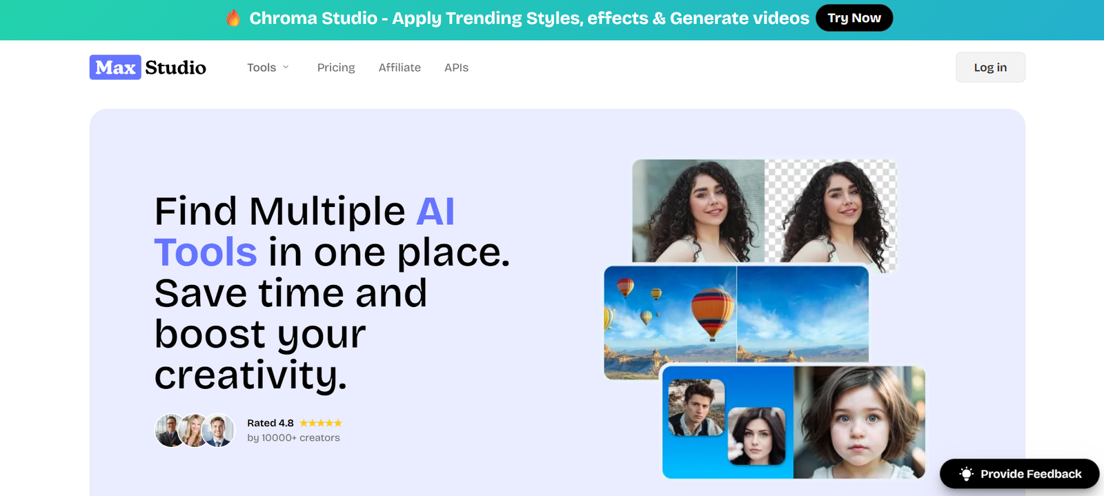Click the original curly-haired woman photo
The height and width of the screenshot is (496, 1104).
698,210
